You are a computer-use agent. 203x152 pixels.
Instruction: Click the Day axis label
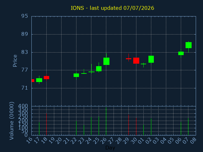tap(110, 148)
